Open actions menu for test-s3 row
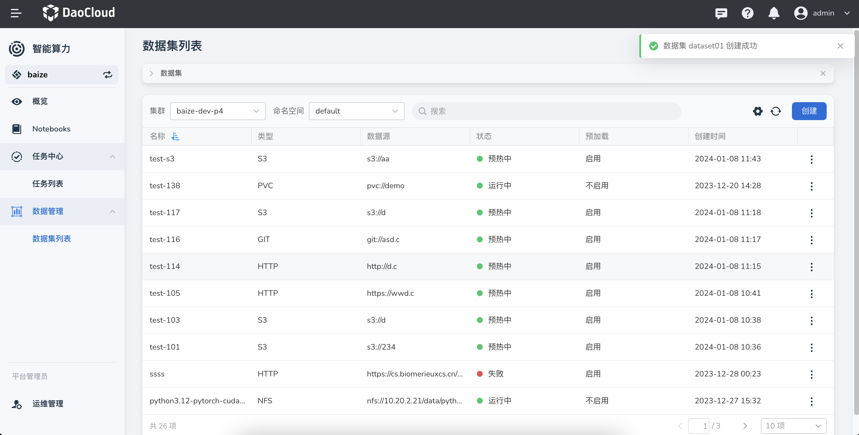Image resolution: width=859 pixels, height=435 pixels. click(x=811, y=159)
